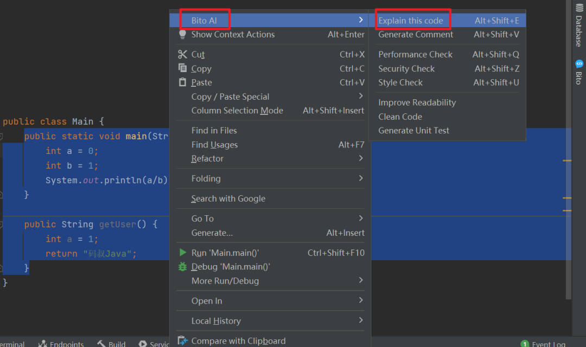Expand the Go To submenu arrow

pyautogui.click(x=361, y=218)
